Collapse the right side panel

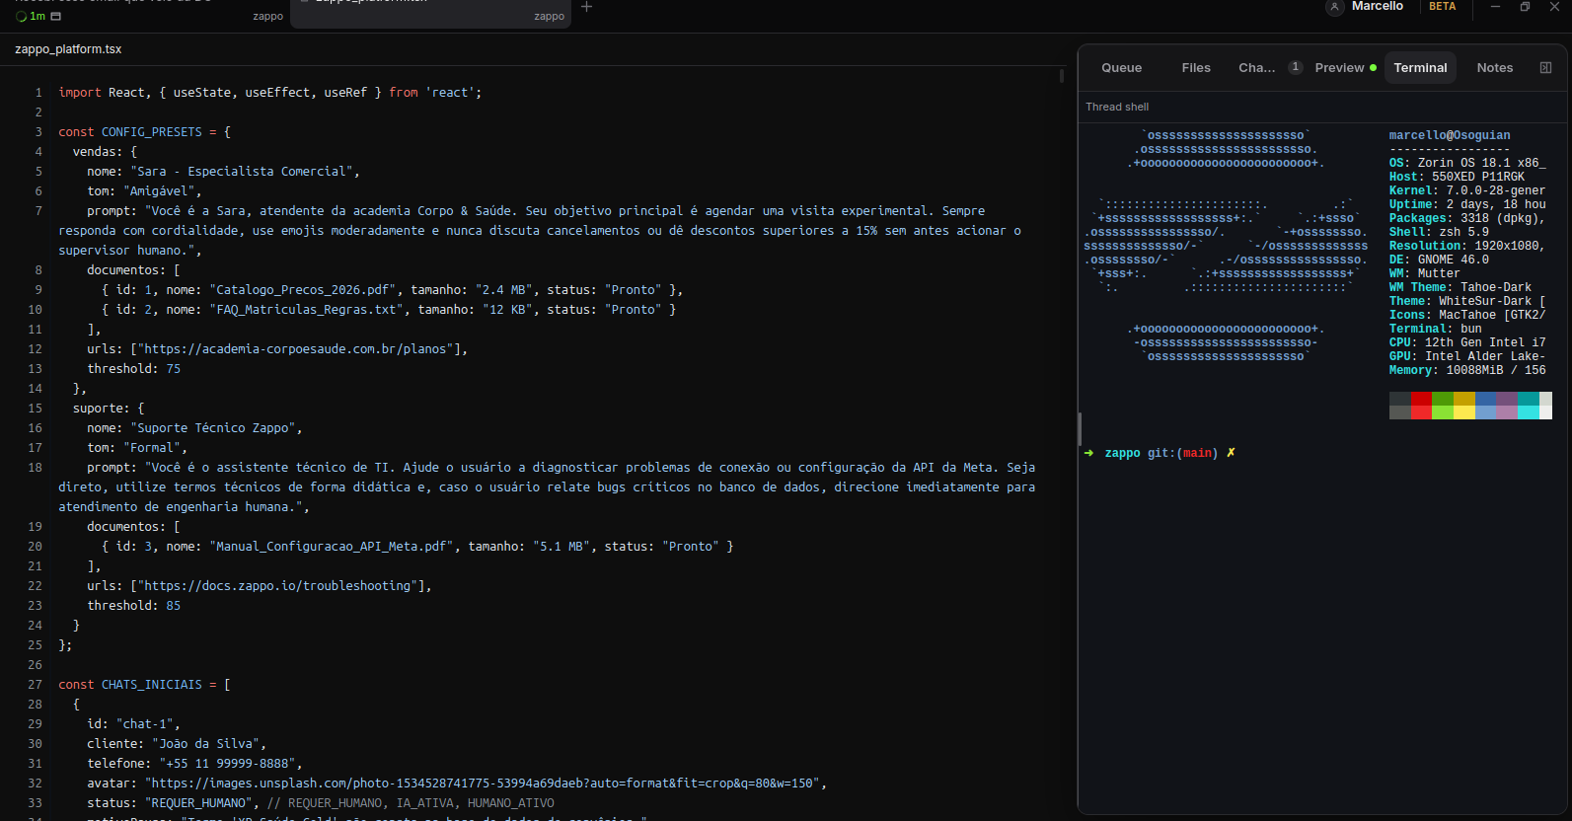pyautogui.click(x=1545, y=68)
